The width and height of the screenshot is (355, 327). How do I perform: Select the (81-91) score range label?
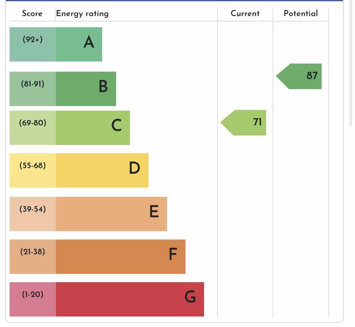pyautogui.click(x=33, y=84)
